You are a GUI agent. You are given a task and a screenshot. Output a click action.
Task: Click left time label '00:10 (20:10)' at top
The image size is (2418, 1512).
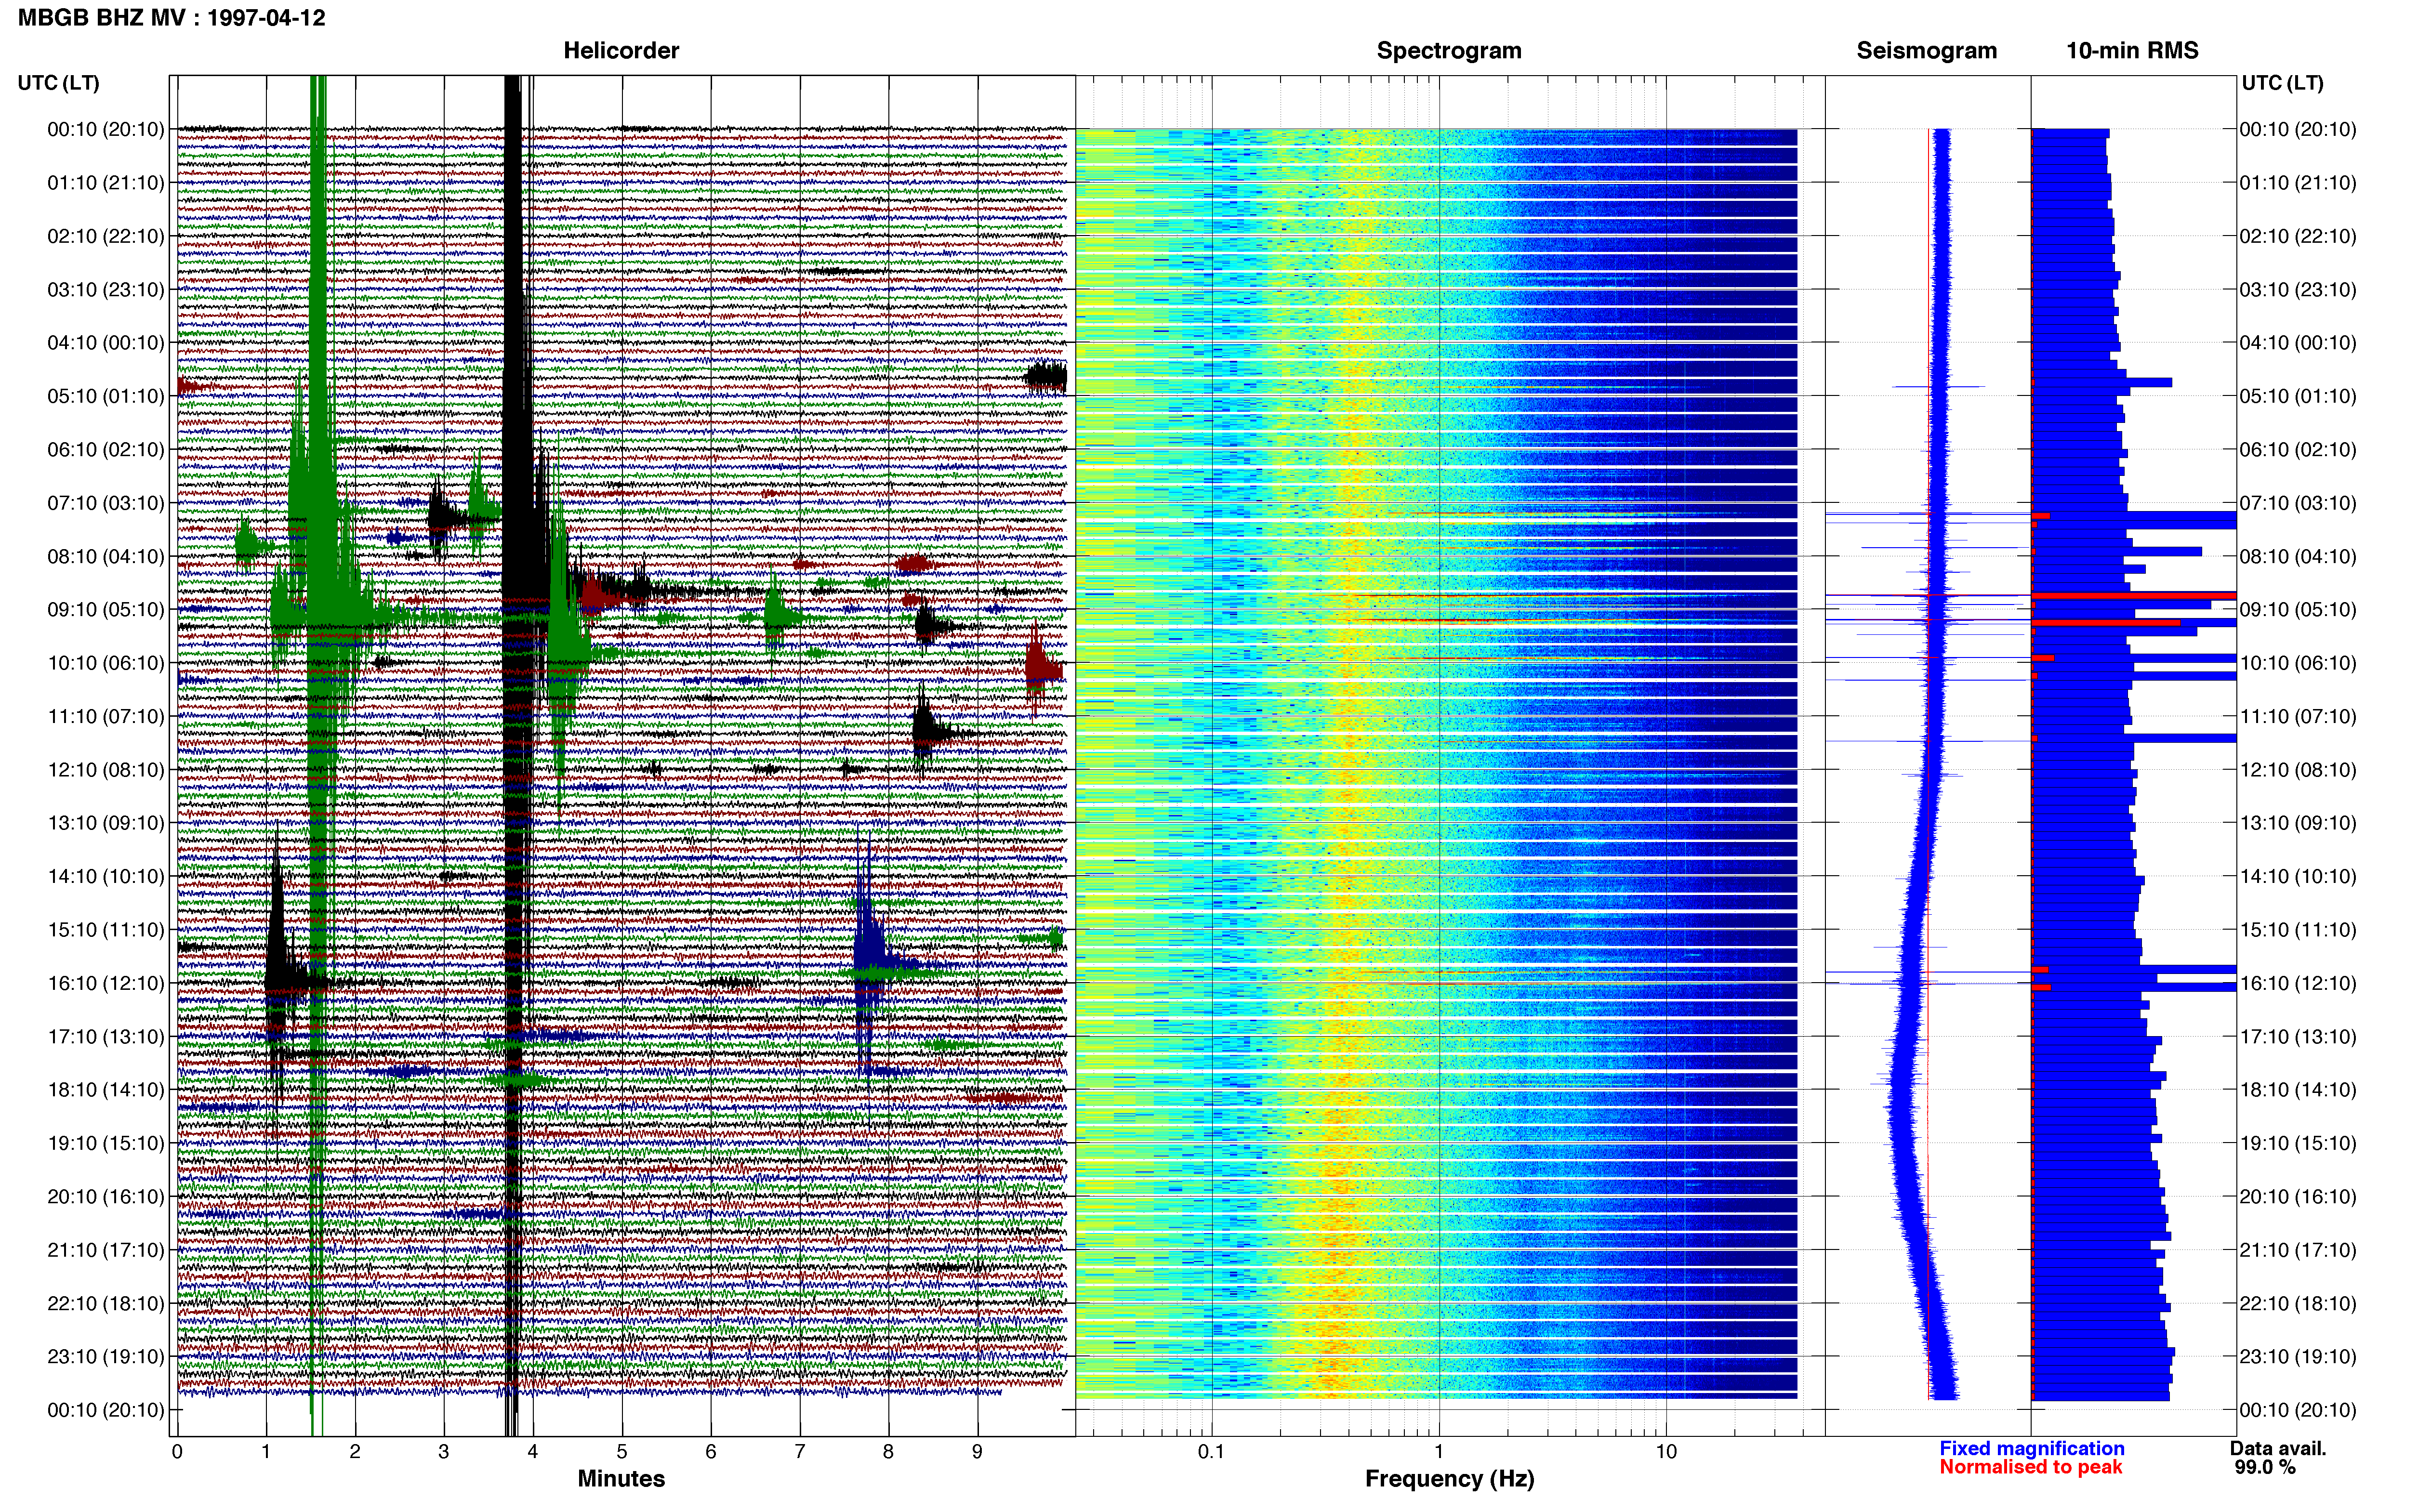point(105,129)
